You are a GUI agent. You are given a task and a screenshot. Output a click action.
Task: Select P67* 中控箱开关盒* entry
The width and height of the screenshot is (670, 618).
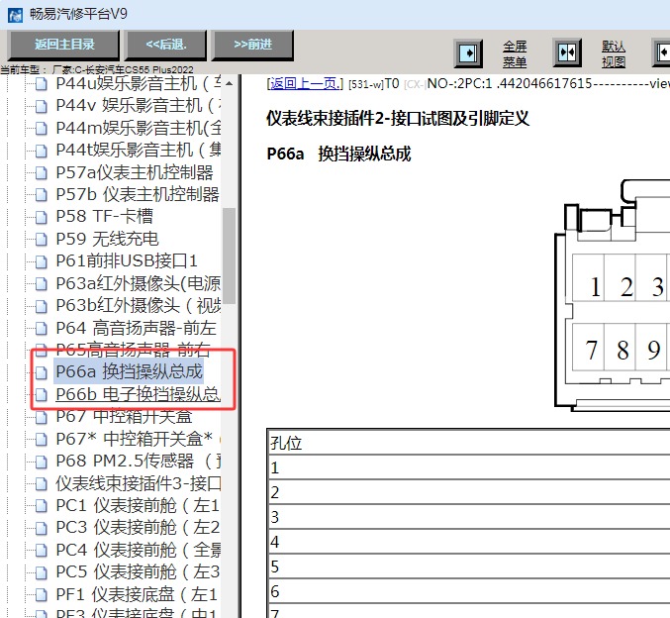tap(135, 439)
